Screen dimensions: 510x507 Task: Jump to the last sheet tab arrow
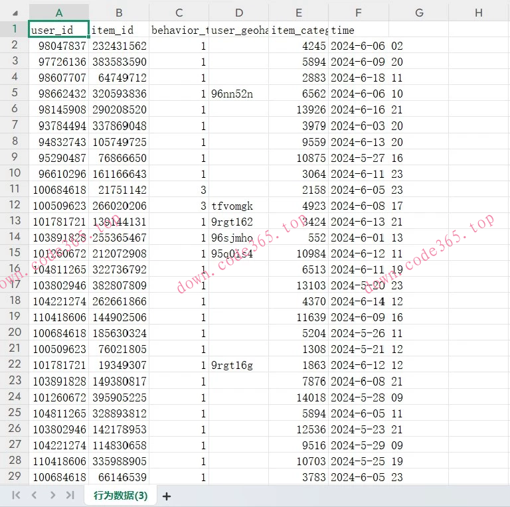pyautogui.click(x=70, y=495)
